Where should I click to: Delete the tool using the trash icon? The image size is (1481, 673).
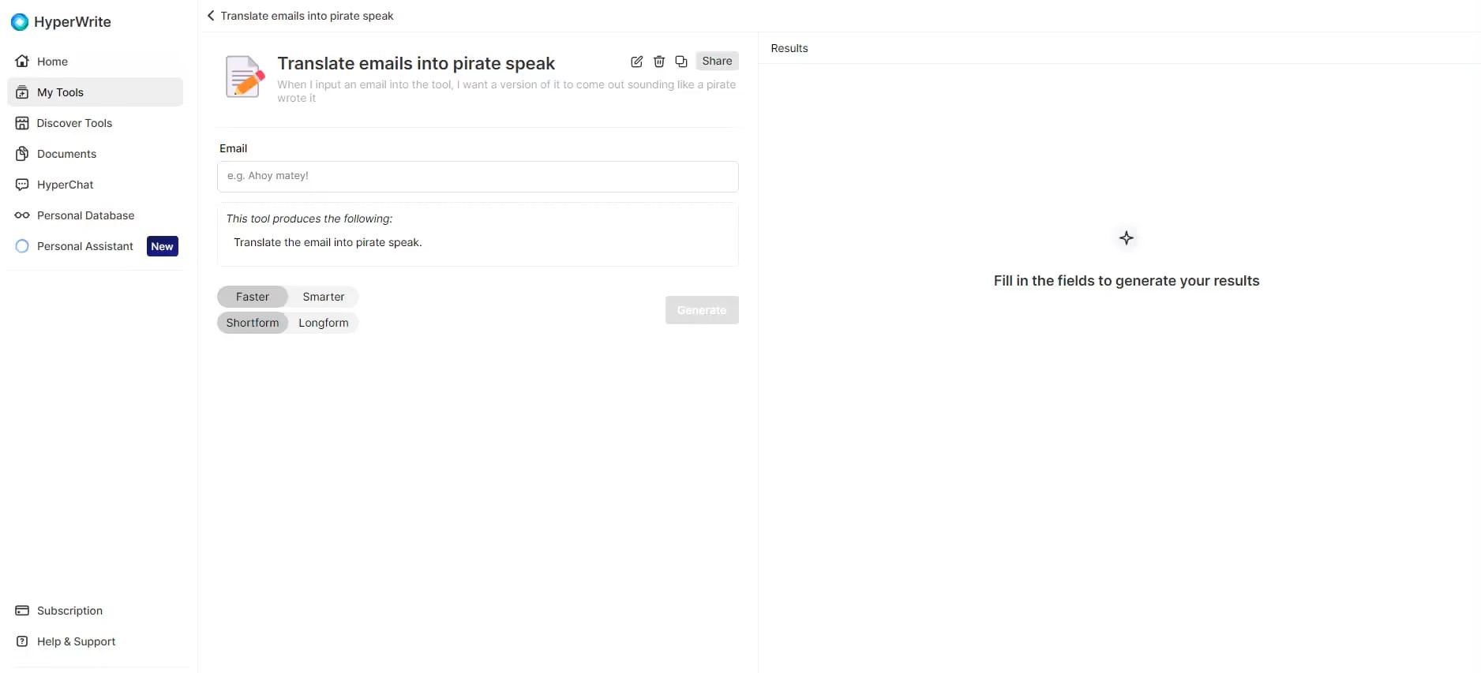tap(659, 62)
